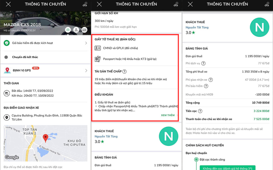Open the Google map thumbnail

point(45,143)
